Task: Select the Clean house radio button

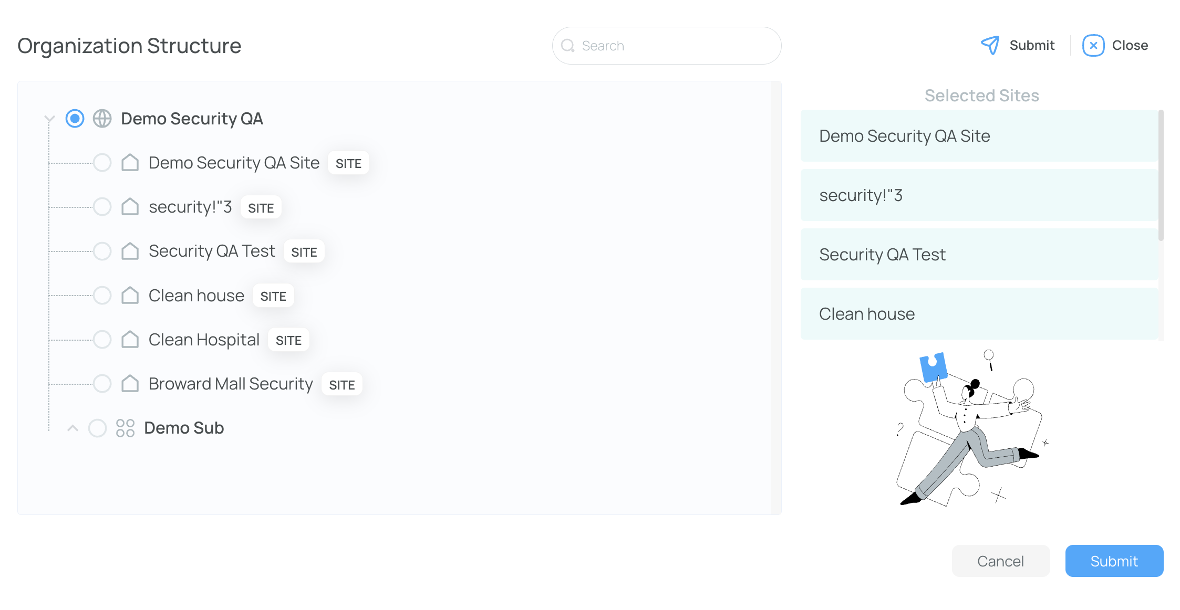Action: click(x=102, y=296)
